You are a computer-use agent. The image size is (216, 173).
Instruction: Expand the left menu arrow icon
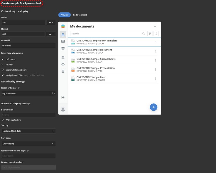tap(63, 97)
